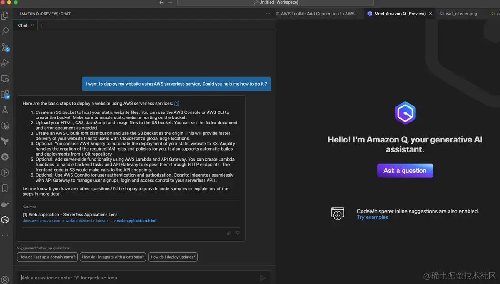
Task: Click the 'AMAZON Q (PREVIEW): CHAT' panel title
Action: 45,14
